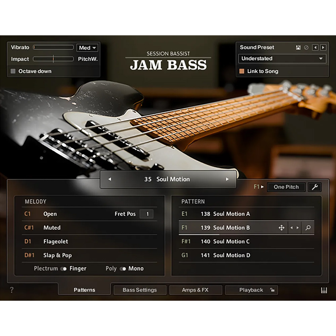
Task: Select pattern 140 Soul Motion C
Action: coord(231,242)
